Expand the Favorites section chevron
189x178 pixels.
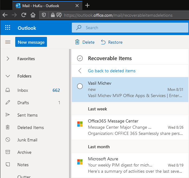coord(8,59)
